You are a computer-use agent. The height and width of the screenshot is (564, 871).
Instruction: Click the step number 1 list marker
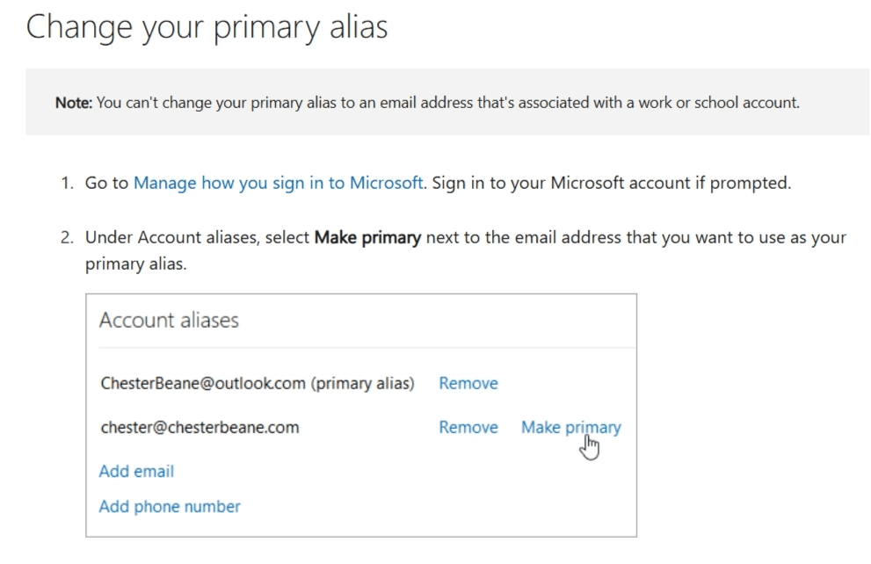tap(67, 183)
